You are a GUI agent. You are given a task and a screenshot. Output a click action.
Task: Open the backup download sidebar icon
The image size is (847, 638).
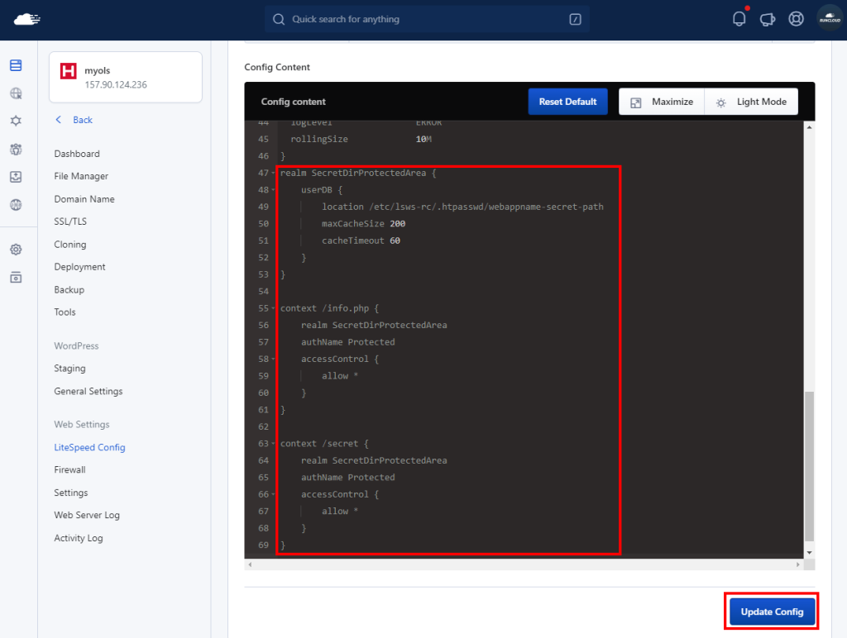17,177
